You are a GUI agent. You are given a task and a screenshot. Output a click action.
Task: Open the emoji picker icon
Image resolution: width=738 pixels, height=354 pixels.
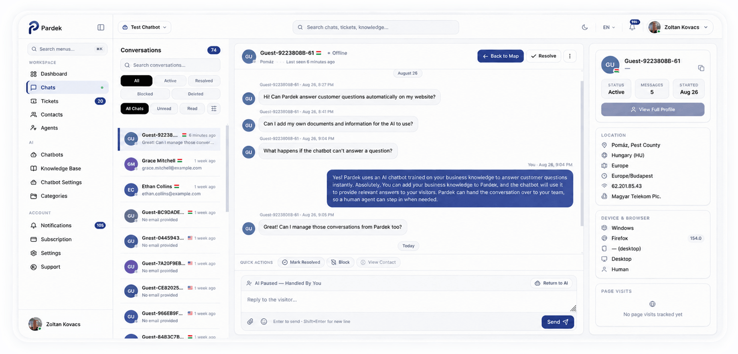(x=264, y=322)
